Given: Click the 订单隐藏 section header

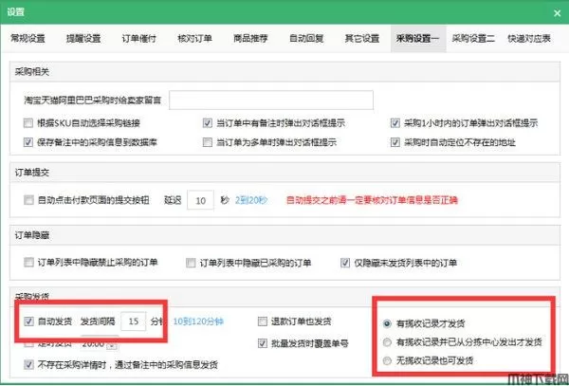Looking at the screenshot, I should (x=32, y=235).
